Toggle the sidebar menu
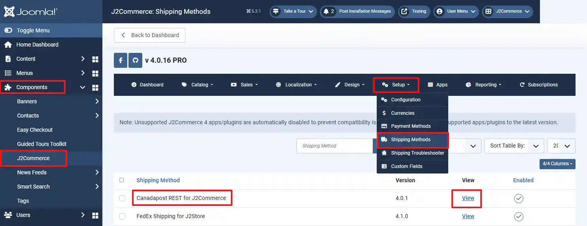 51,30
